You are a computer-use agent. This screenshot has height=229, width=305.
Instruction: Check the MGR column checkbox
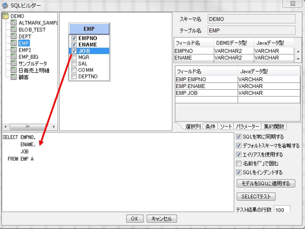pyautogui.click(x=74, y=57)
